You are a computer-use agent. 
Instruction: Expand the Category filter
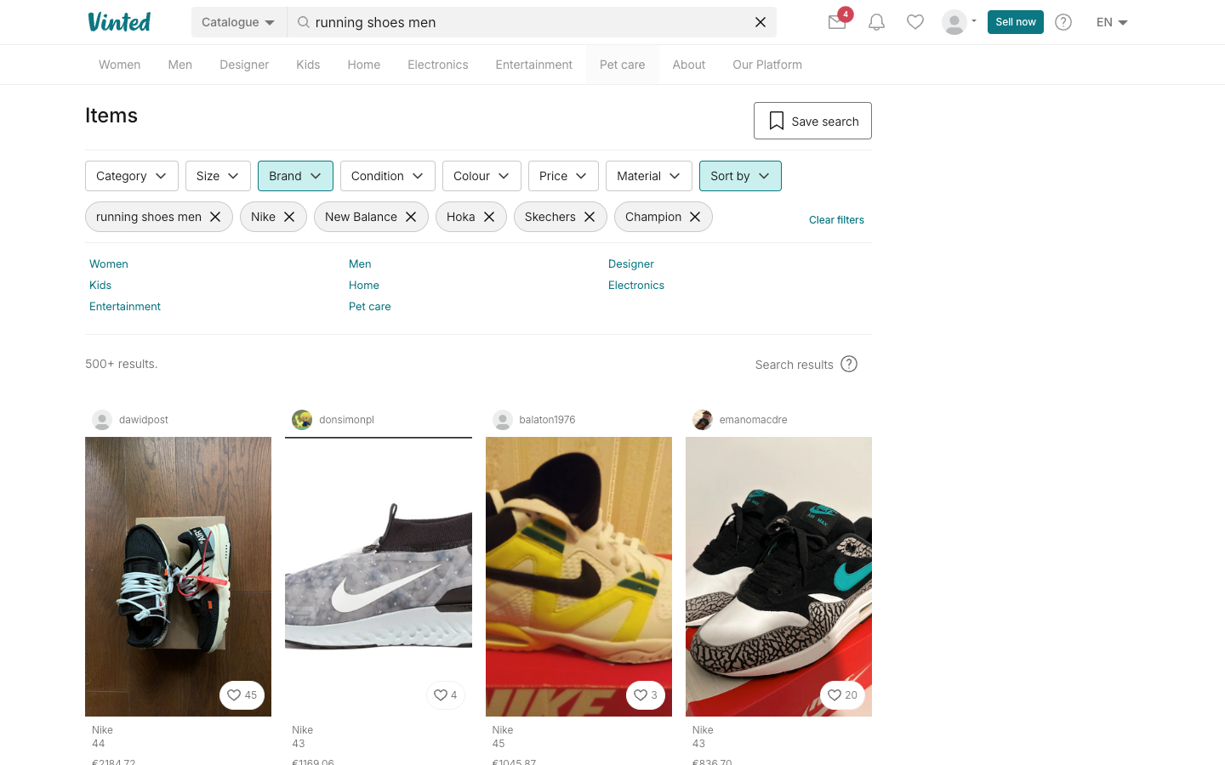132,176
